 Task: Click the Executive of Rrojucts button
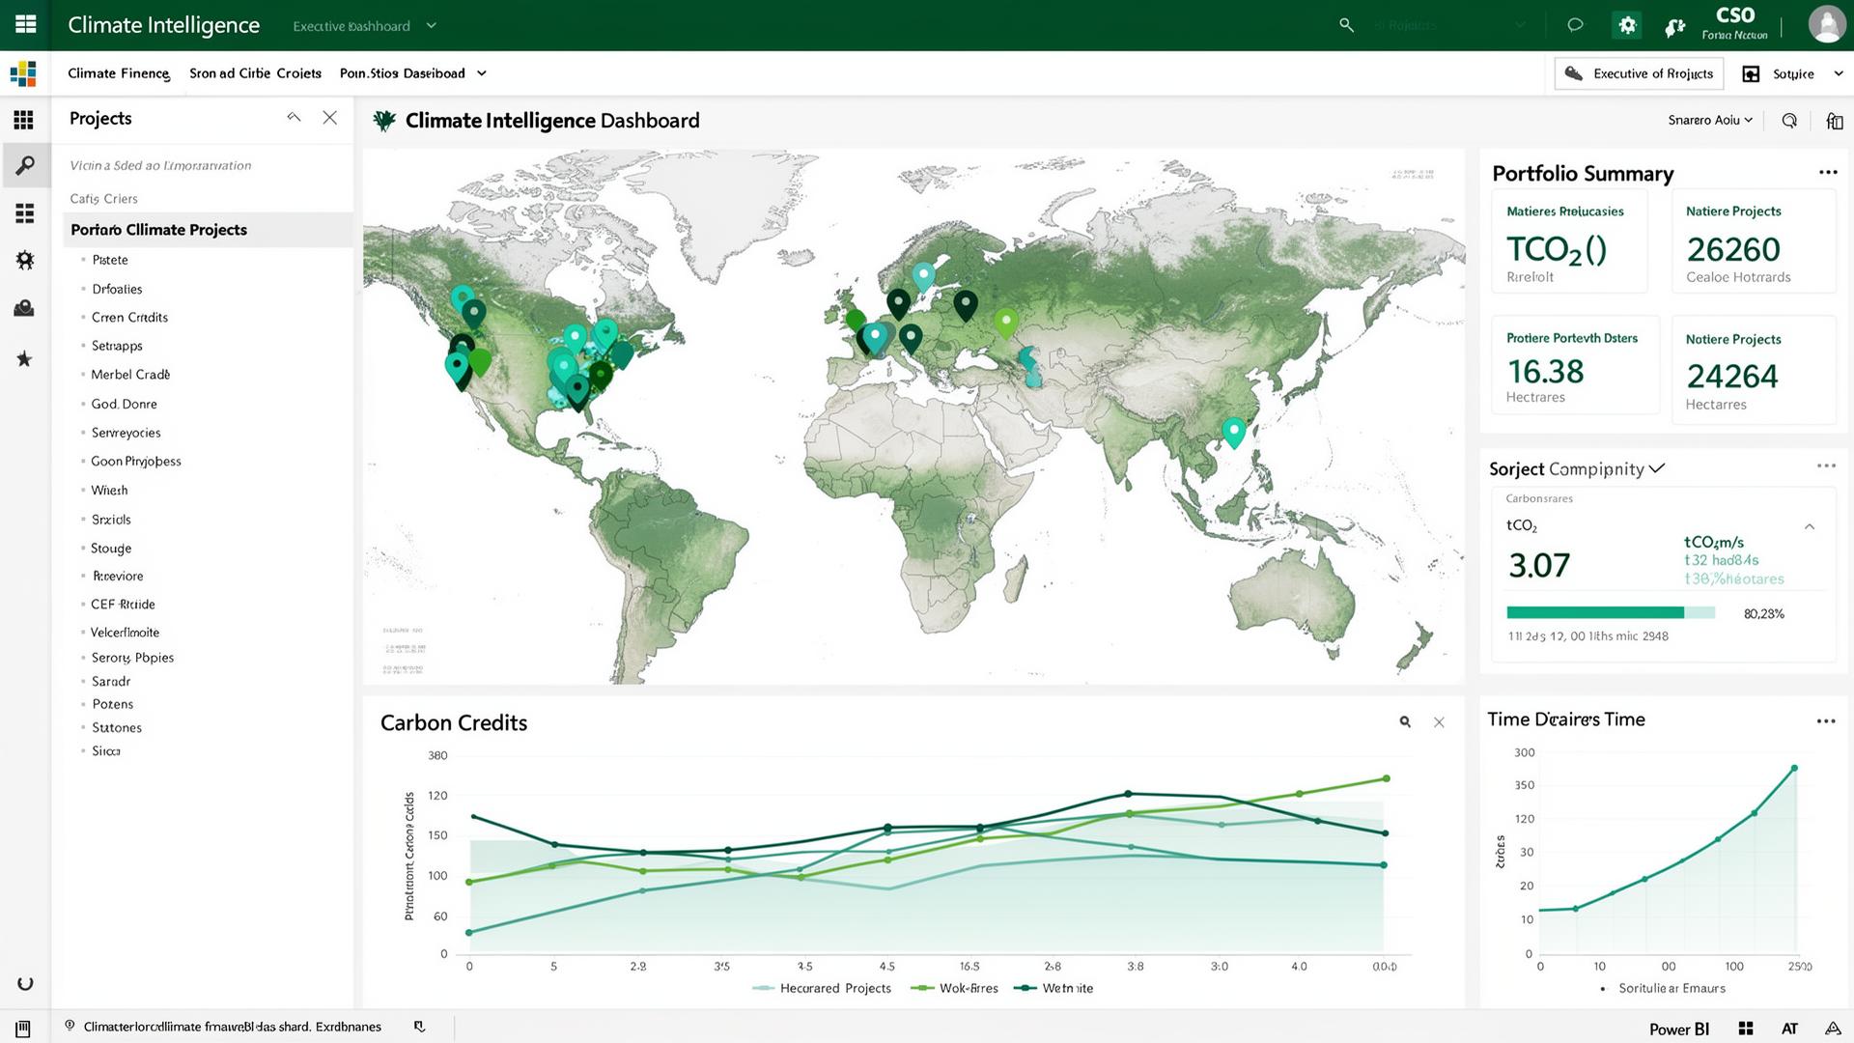(x=1639, y=73)
